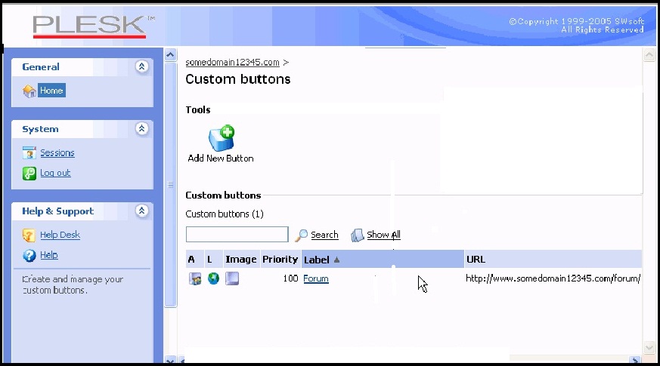660x366 pixels.
Task: Click the Show All icon
Action: click(x=358, y=235)
